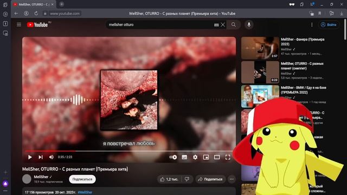Click Поделиться share button

210,179
